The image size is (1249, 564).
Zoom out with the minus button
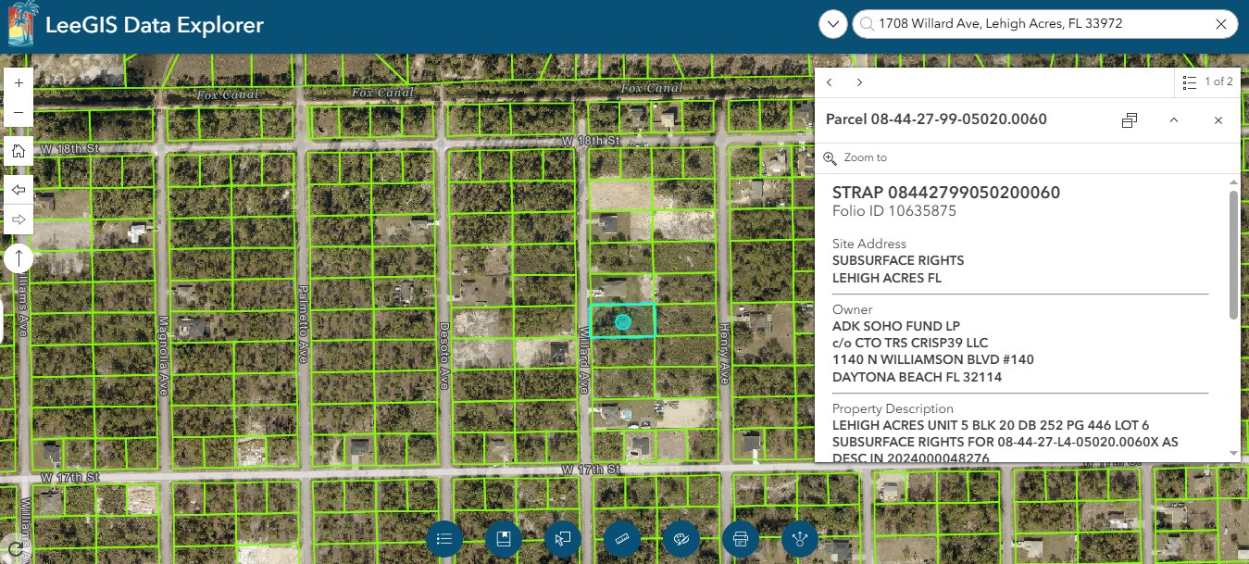19,113
